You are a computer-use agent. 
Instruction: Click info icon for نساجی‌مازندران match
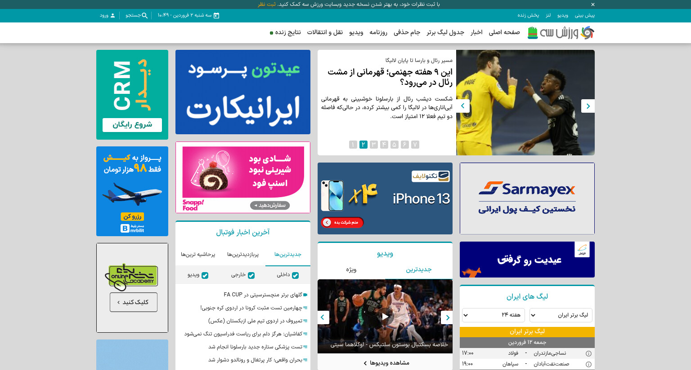588,353
